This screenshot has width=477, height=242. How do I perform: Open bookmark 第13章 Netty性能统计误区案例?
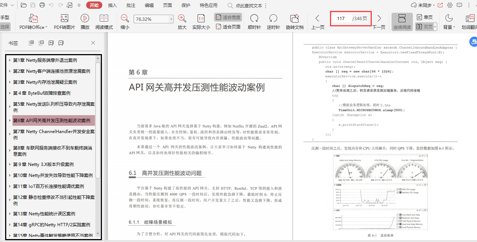coord(44,214)
